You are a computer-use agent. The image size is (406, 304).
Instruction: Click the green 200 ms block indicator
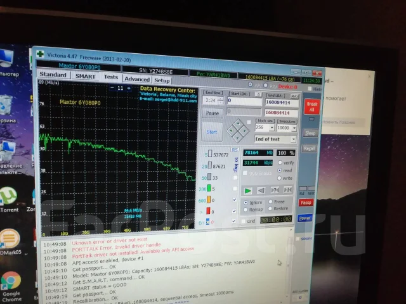(x=209, y=188)
